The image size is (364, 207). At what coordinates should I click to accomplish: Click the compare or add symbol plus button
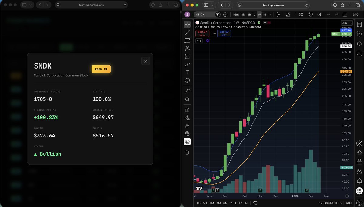click(225, 15)
